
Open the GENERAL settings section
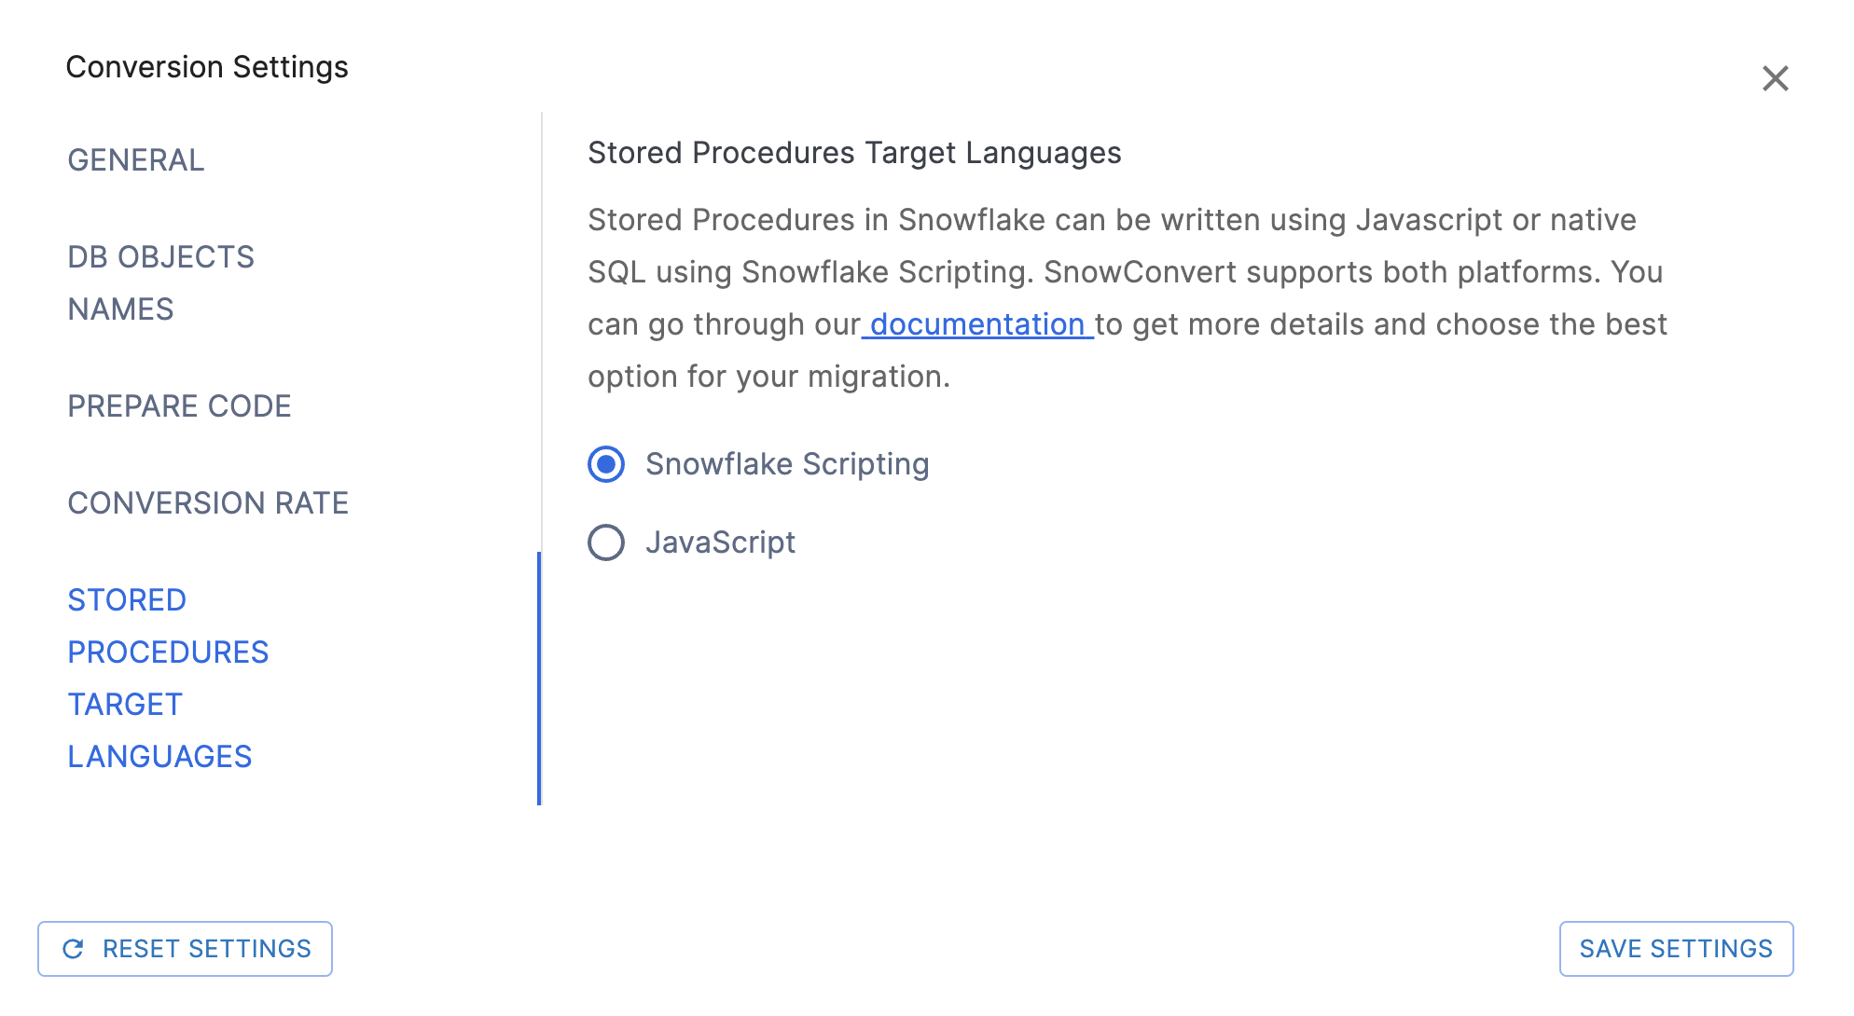pos(135,160)
